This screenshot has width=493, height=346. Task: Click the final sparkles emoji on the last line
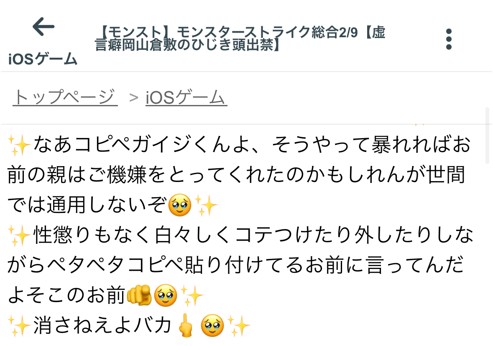tap(239, 325)
